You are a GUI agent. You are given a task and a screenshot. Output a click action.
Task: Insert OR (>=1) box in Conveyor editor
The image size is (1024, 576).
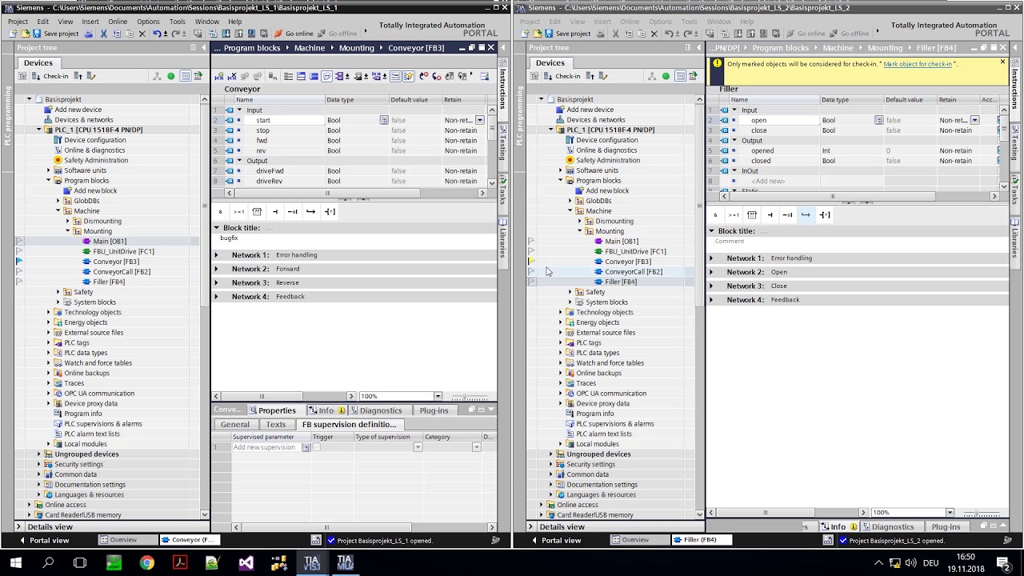point(238,212)
